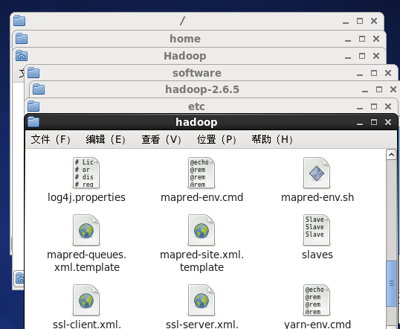Close the etc window

(x=388, y=106)
